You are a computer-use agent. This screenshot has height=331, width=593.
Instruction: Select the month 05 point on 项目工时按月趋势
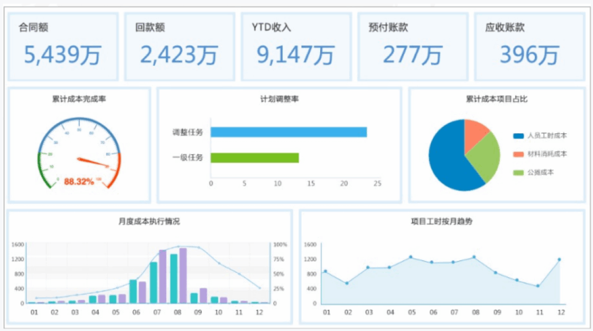411,257
